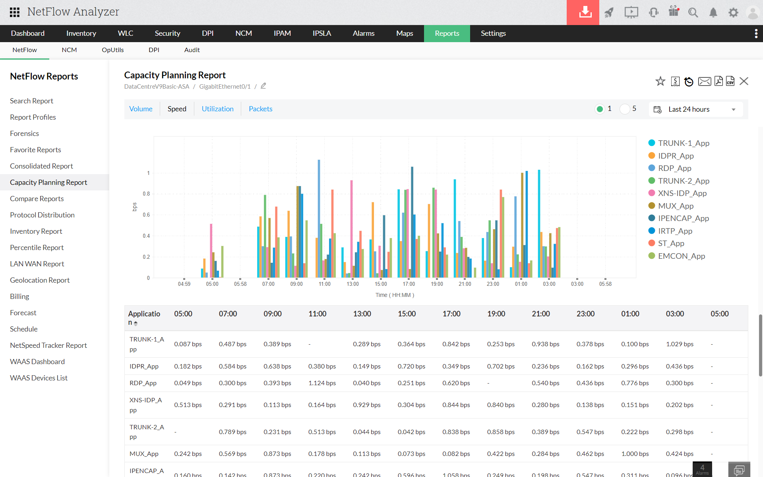Viewport: 763px width, 477px height.
Task: Schedule this report via the clock icon
Action: pos(689,81)
